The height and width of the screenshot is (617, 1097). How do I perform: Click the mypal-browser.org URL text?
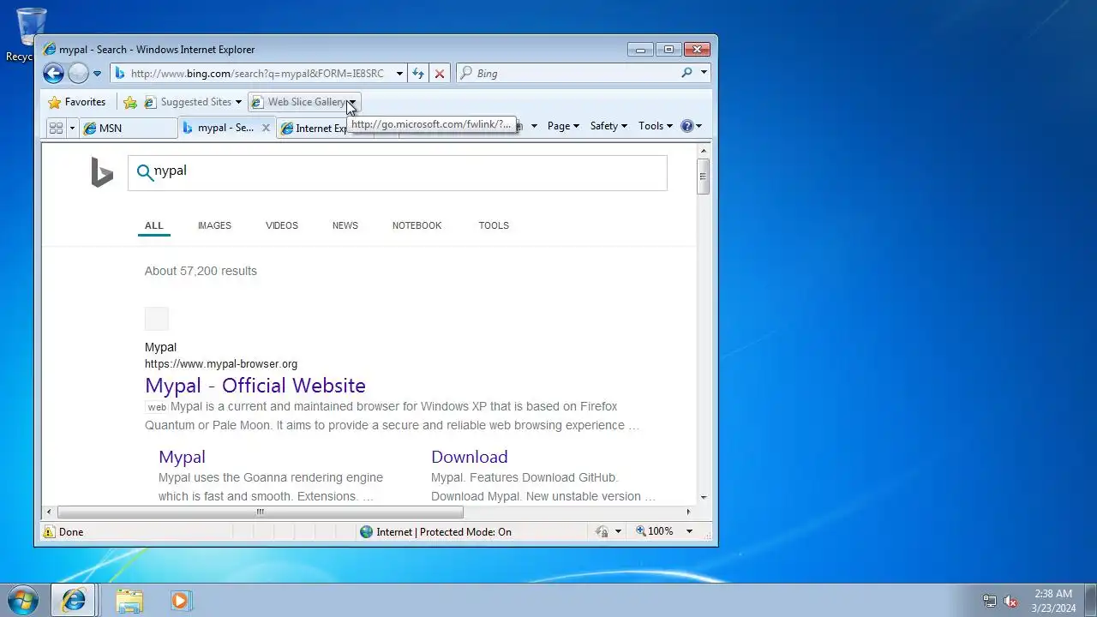click(x=221, y=364)
